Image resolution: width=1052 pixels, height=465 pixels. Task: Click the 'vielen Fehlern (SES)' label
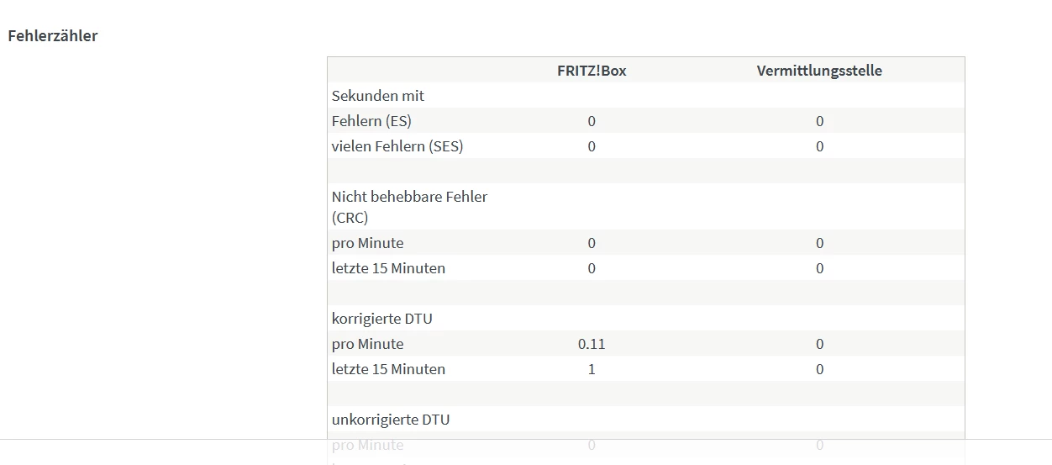[397, 146]
